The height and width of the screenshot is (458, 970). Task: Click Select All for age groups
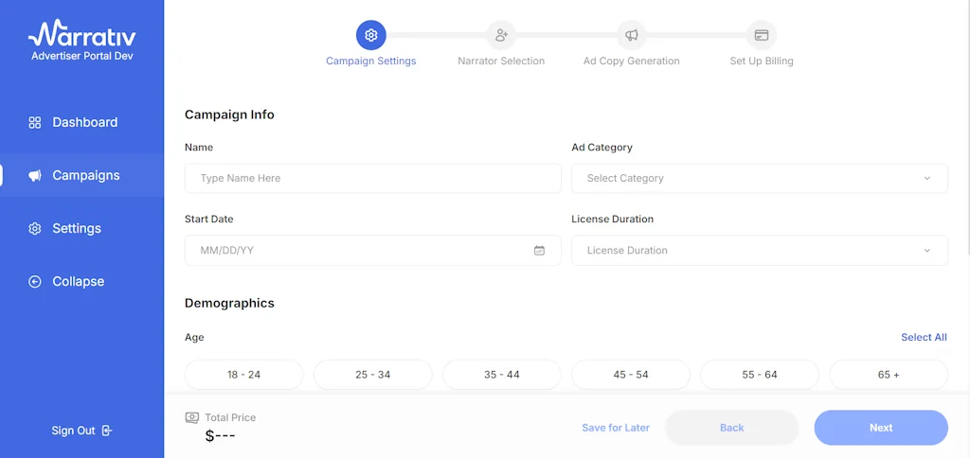pos(924,337)
